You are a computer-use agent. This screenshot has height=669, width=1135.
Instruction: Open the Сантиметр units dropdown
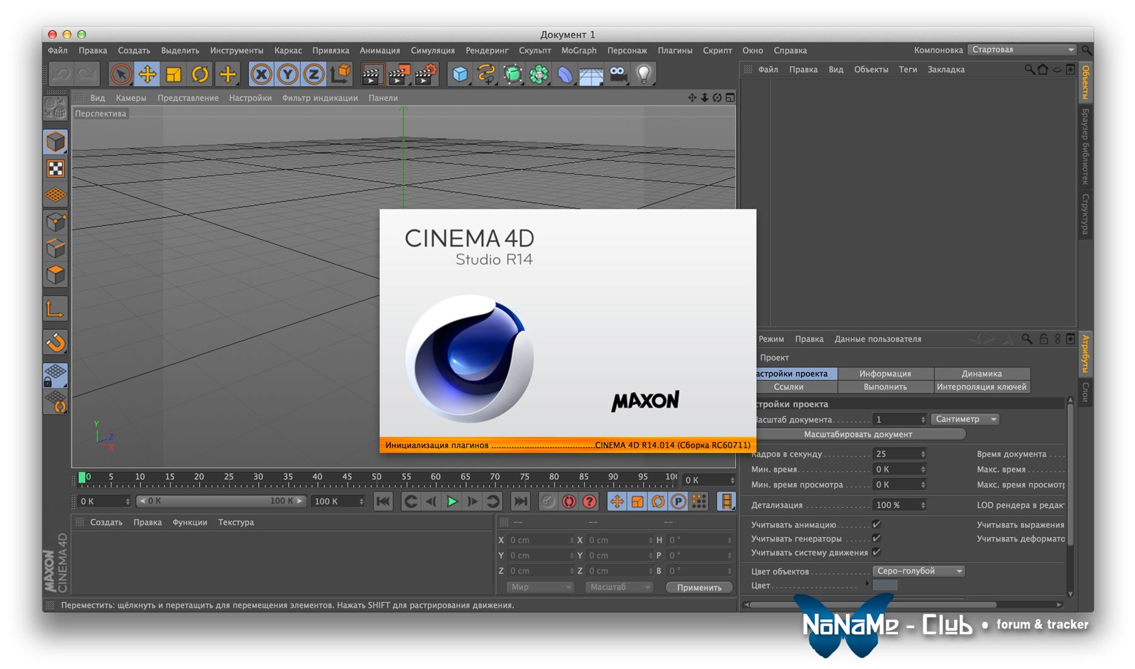965,419
